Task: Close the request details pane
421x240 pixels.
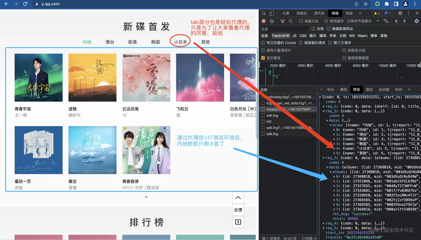Action: tap(321, 89)
